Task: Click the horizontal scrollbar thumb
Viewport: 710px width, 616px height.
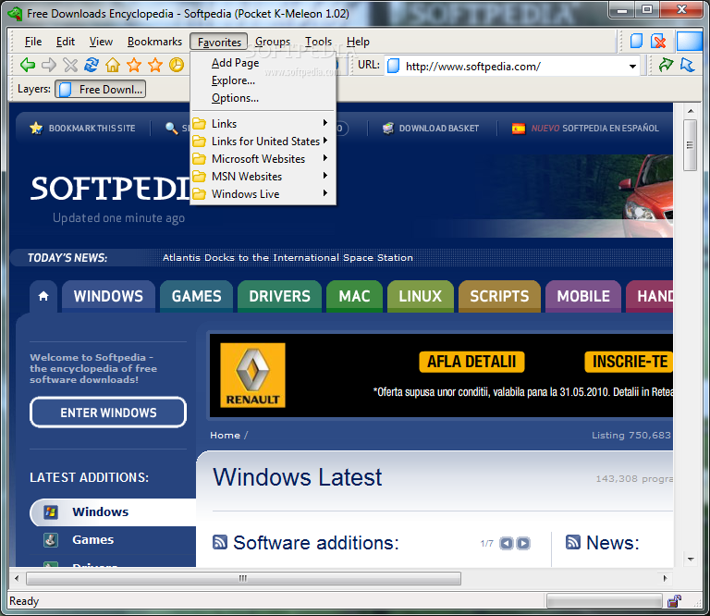Action: 244,578
